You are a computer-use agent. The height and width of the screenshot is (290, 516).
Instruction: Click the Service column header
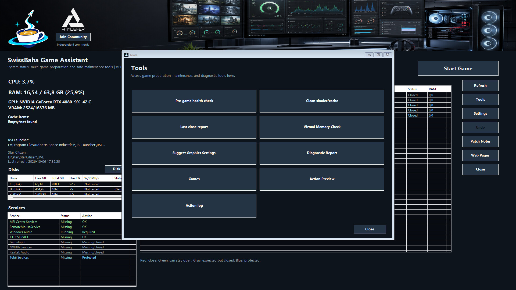pyautogui.click(x=33, y=216)
